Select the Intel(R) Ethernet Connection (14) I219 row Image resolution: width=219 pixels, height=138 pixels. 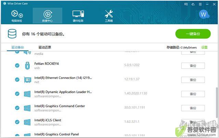point(63,78)
